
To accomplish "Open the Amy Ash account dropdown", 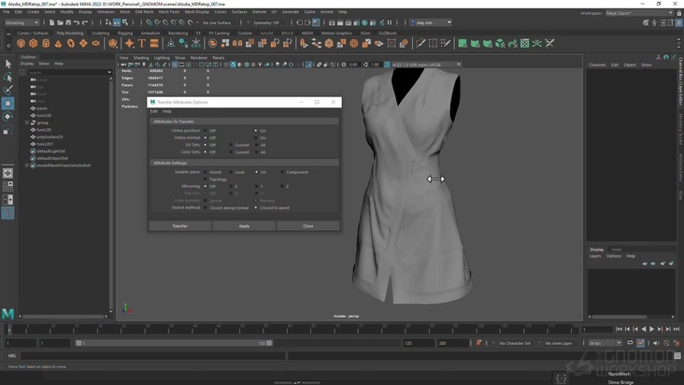I will coord(431,22).
